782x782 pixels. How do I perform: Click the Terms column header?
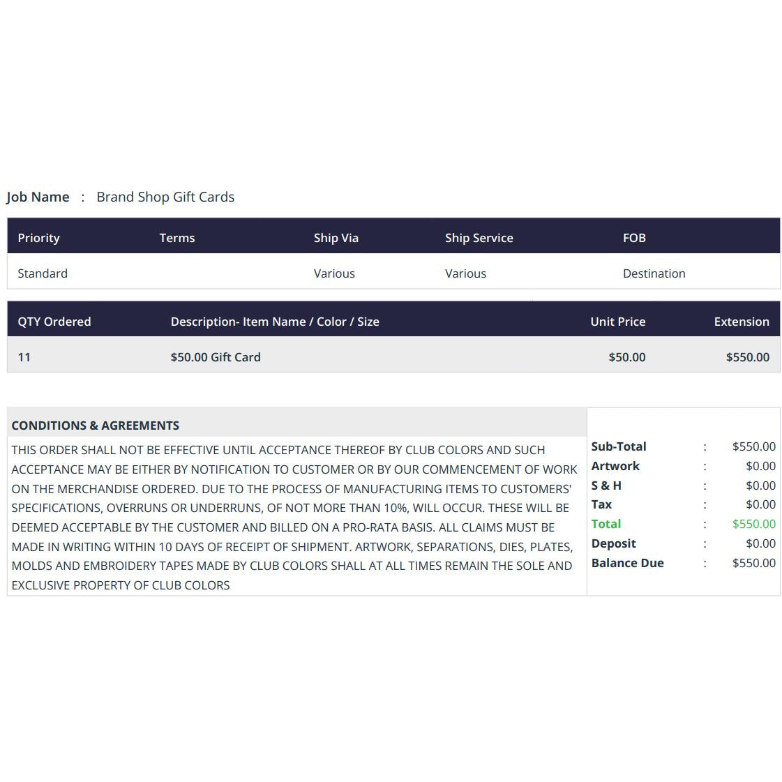point(177,238)
